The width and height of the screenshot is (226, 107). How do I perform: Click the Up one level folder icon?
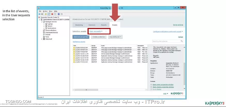point(46,14)
